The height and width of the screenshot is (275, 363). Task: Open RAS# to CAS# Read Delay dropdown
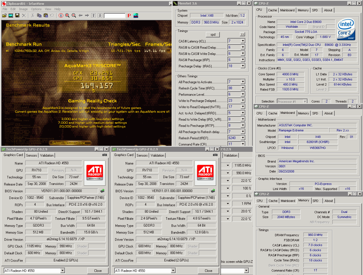[x=243, y=47]
